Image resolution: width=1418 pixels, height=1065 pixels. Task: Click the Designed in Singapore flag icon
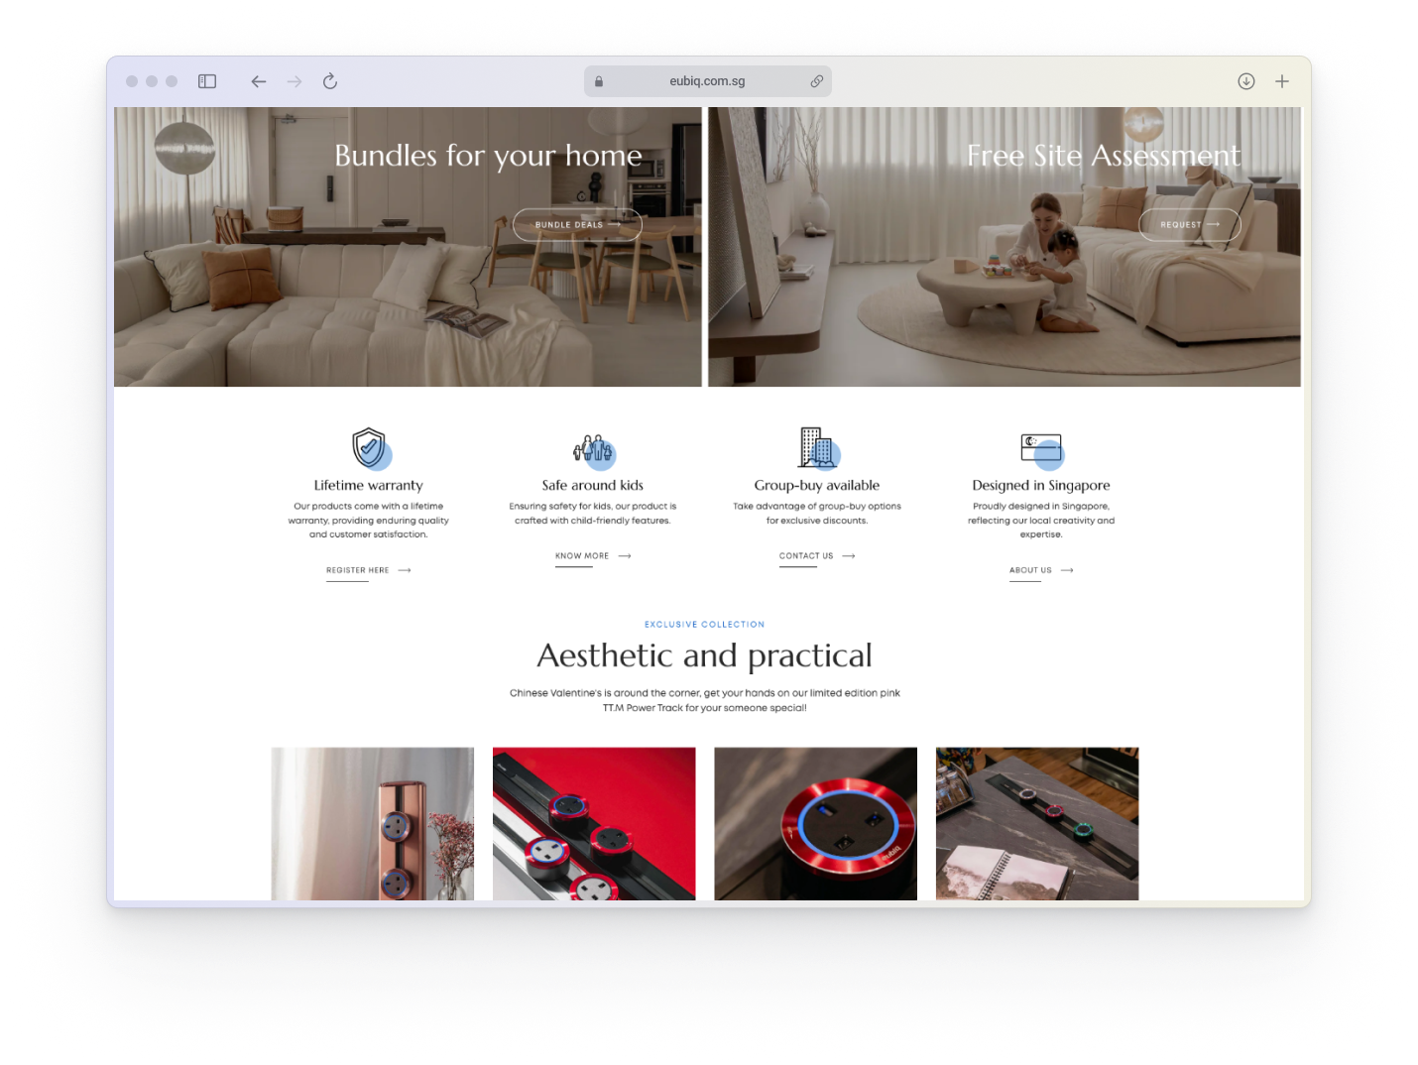point(1041,448)
